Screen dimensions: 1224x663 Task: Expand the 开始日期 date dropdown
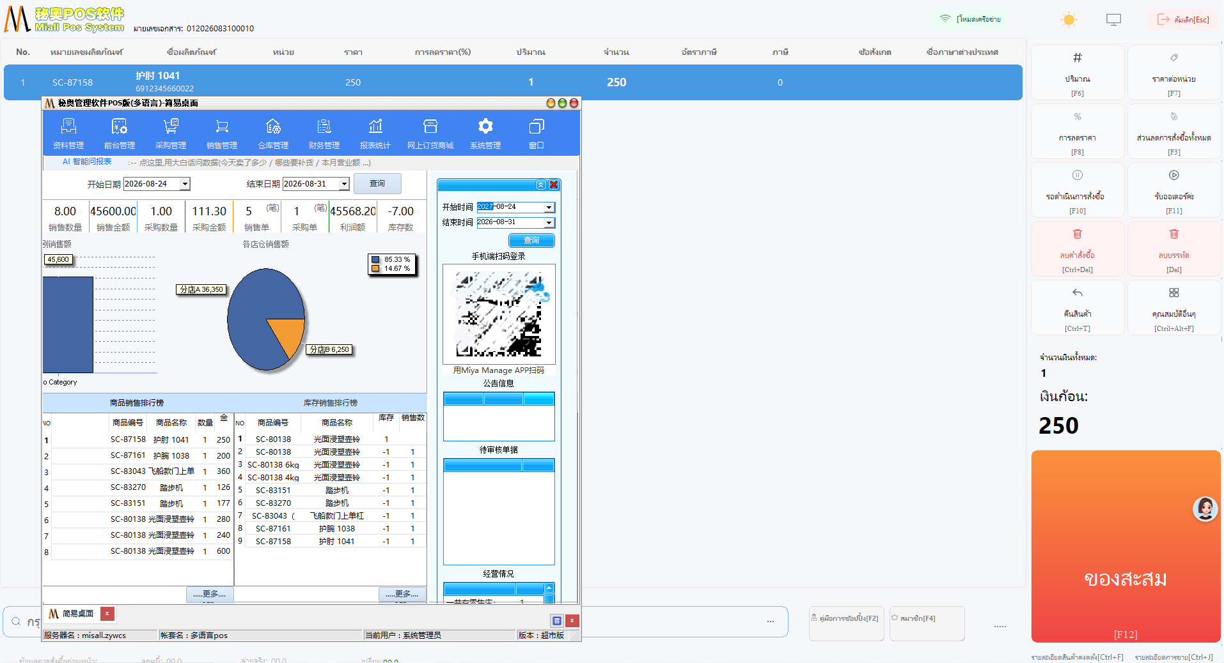pyautogui.click(x=185, y=184)
